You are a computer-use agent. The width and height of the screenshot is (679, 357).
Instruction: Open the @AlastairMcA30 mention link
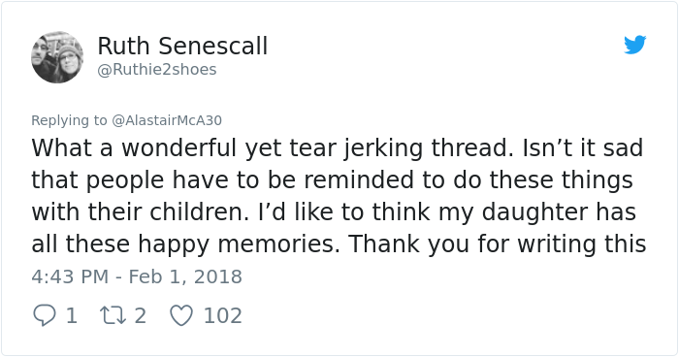point(167,120)
